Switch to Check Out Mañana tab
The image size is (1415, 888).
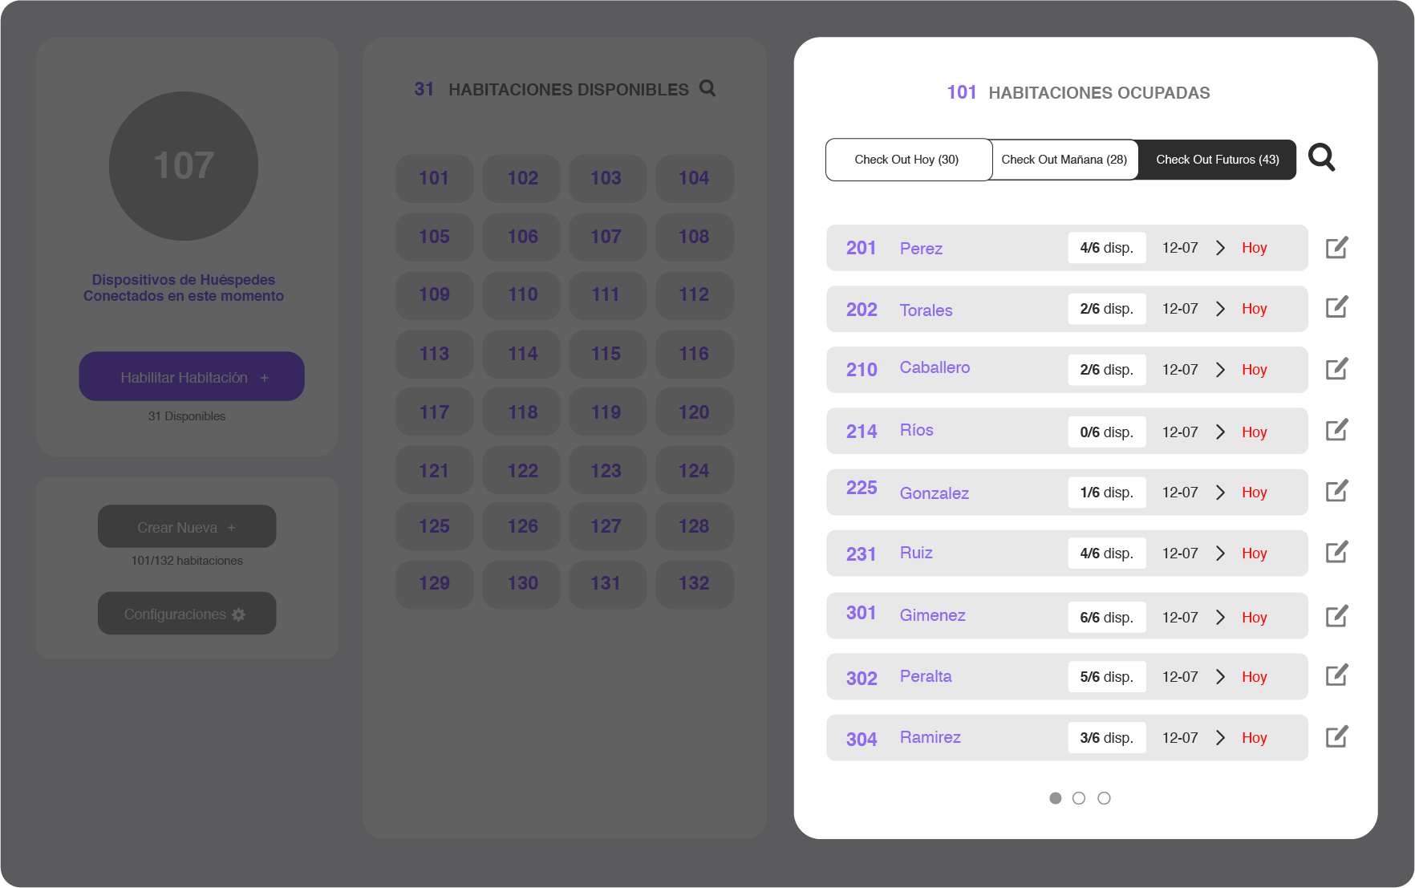coord(1064,160)
